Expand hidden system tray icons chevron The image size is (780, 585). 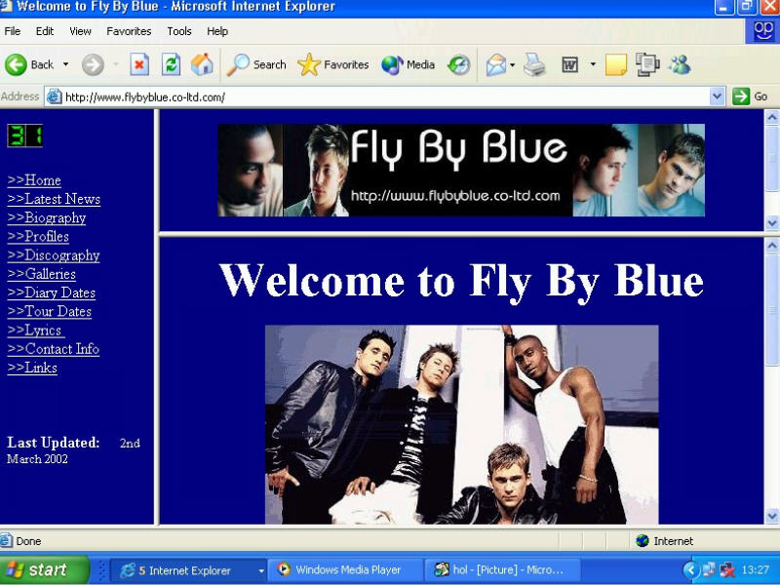[691, 570]
